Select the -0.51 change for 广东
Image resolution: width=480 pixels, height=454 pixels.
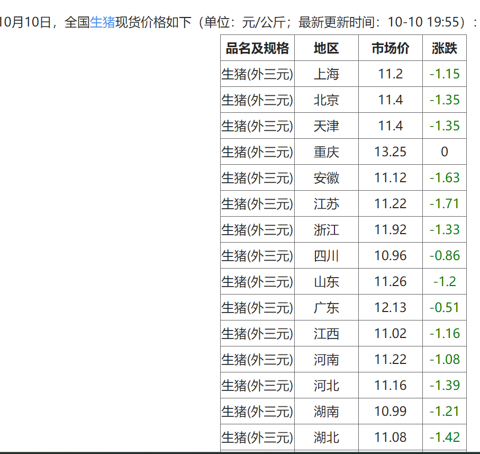click(444, 308)
